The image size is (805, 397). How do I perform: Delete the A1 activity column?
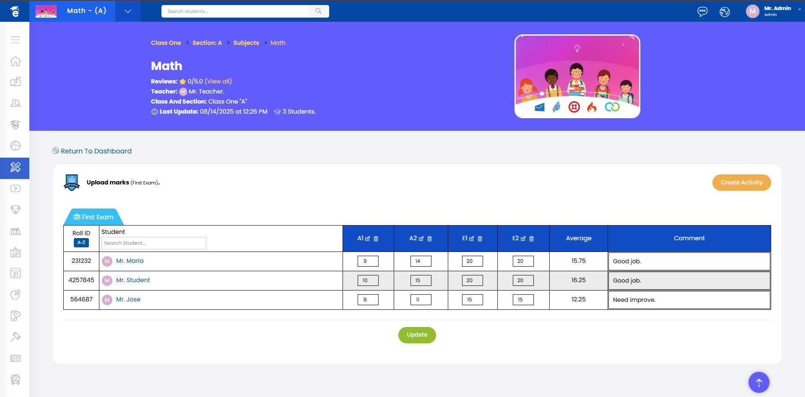pos(376,239)
